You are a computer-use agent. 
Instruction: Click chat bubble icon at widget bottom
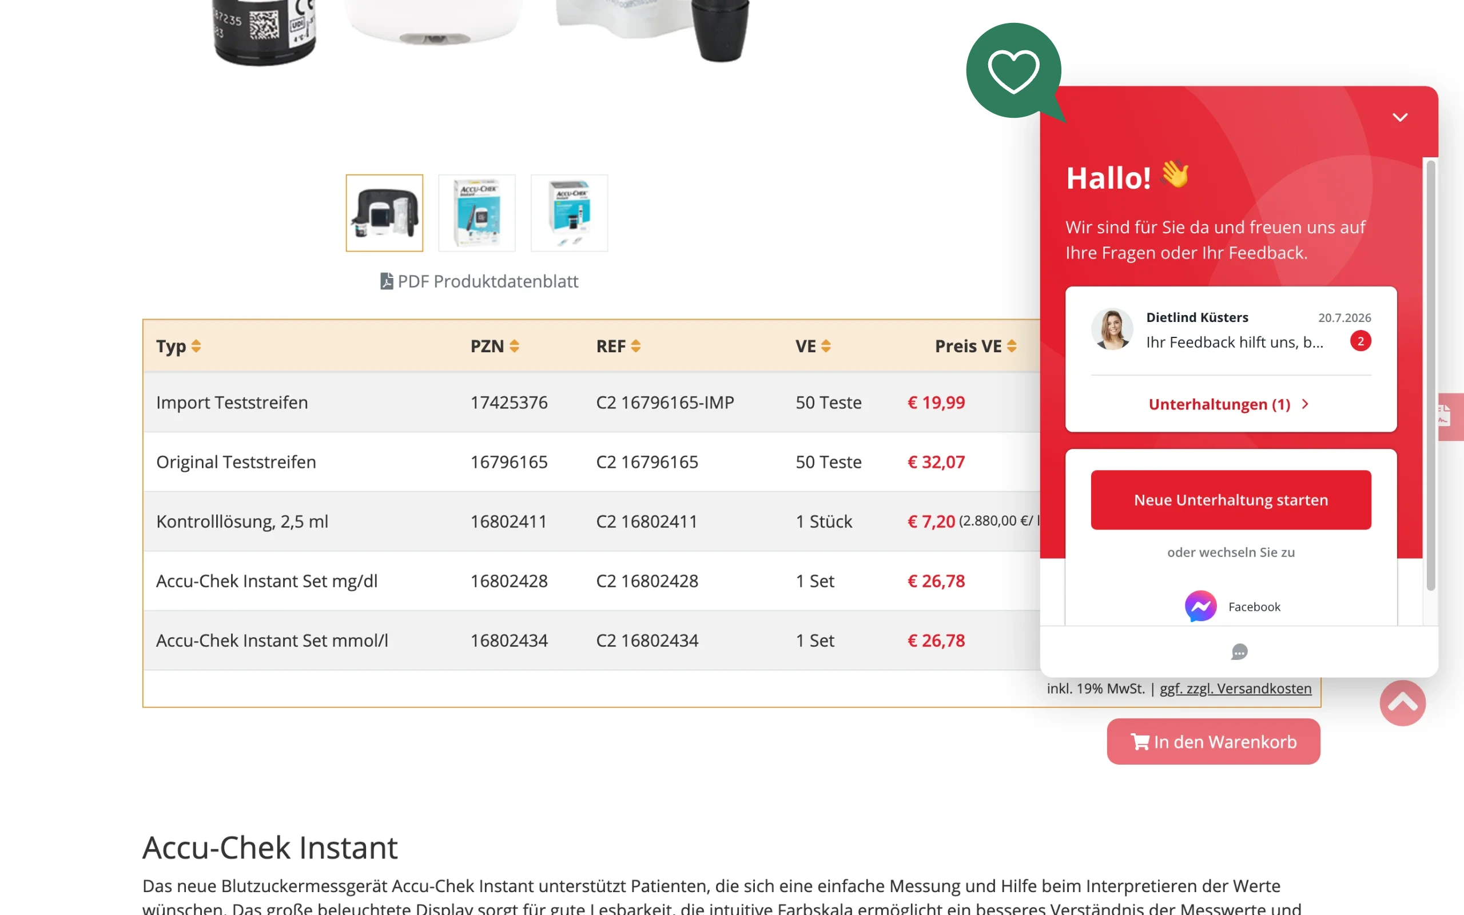[1239, 652]
